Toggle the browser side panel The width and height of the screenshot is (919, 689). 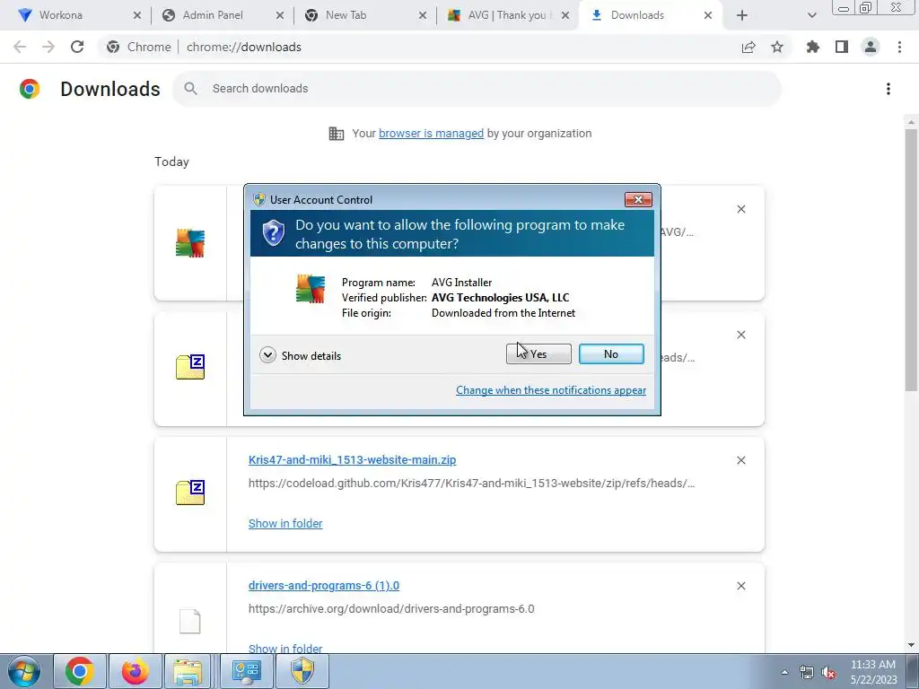tap(842, 47)
